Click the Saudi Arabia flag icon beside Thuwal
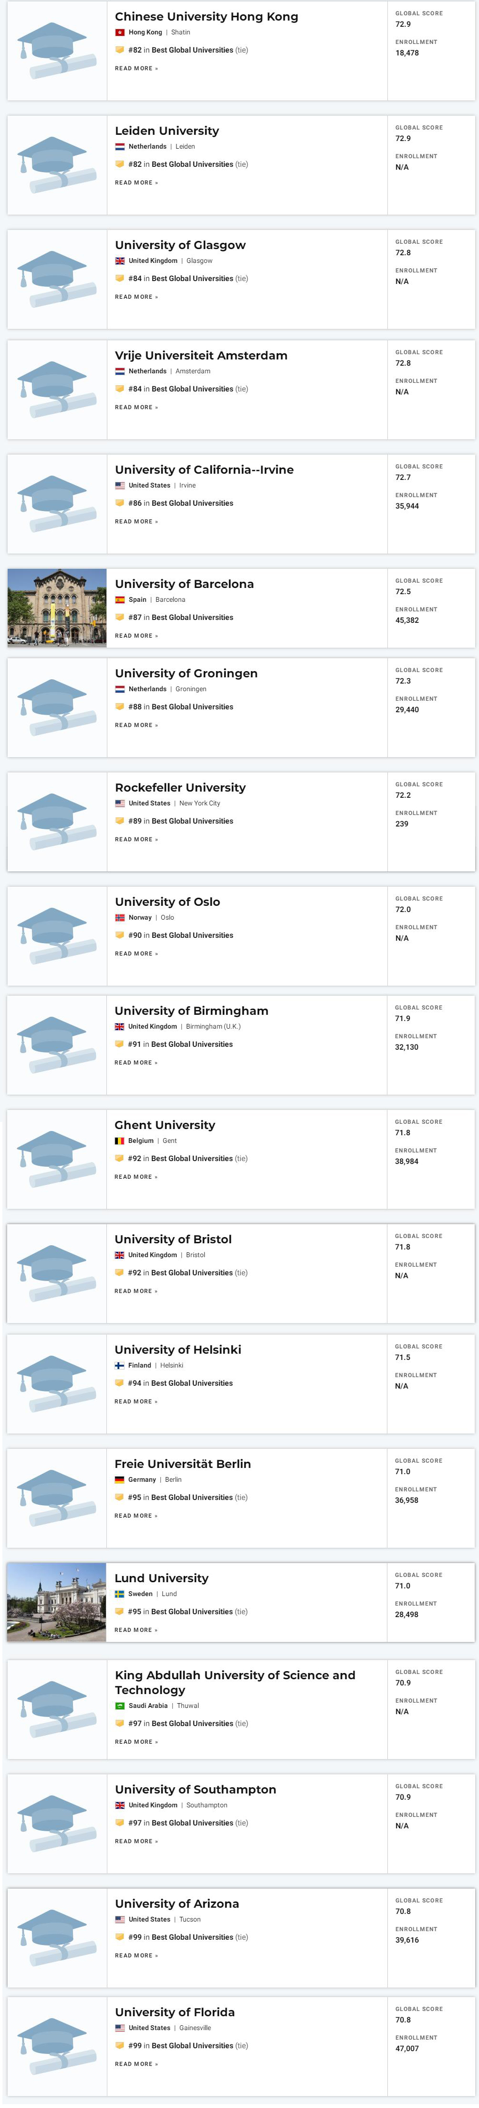The height and width of the screenshot is (2108, 479). tap(120, 1706)
